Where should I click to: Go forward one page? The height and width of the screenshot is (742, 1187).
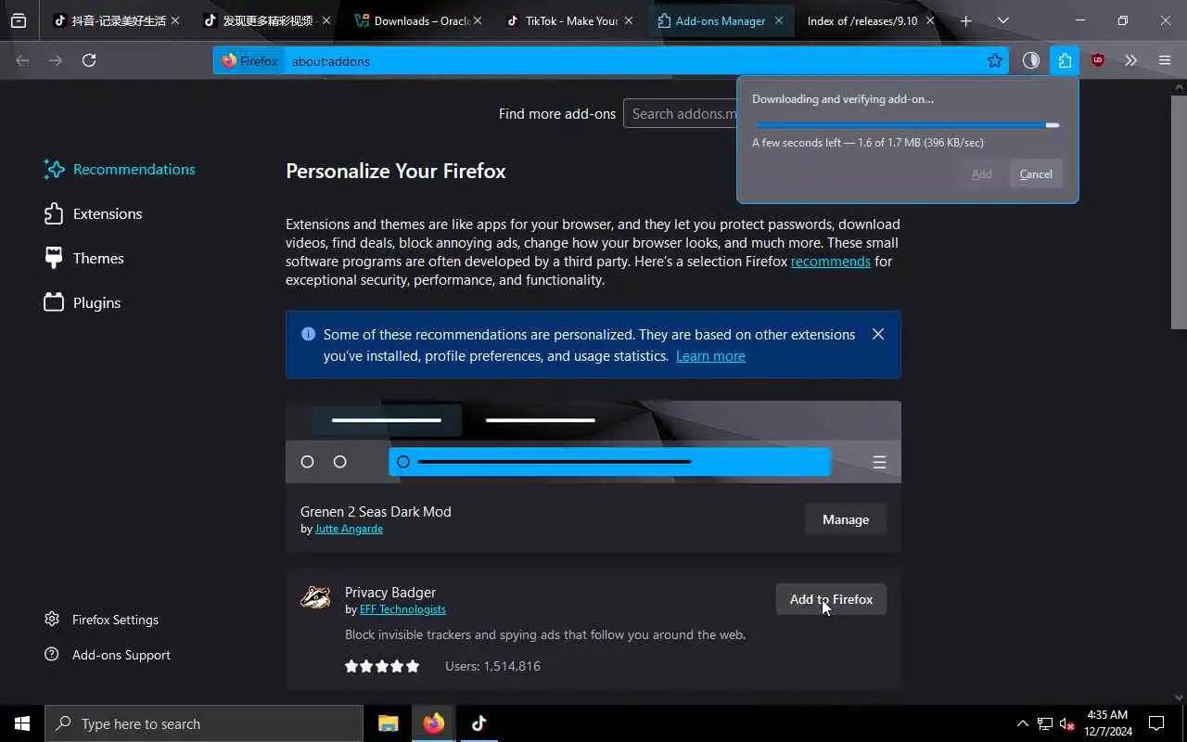click(56, 60)
